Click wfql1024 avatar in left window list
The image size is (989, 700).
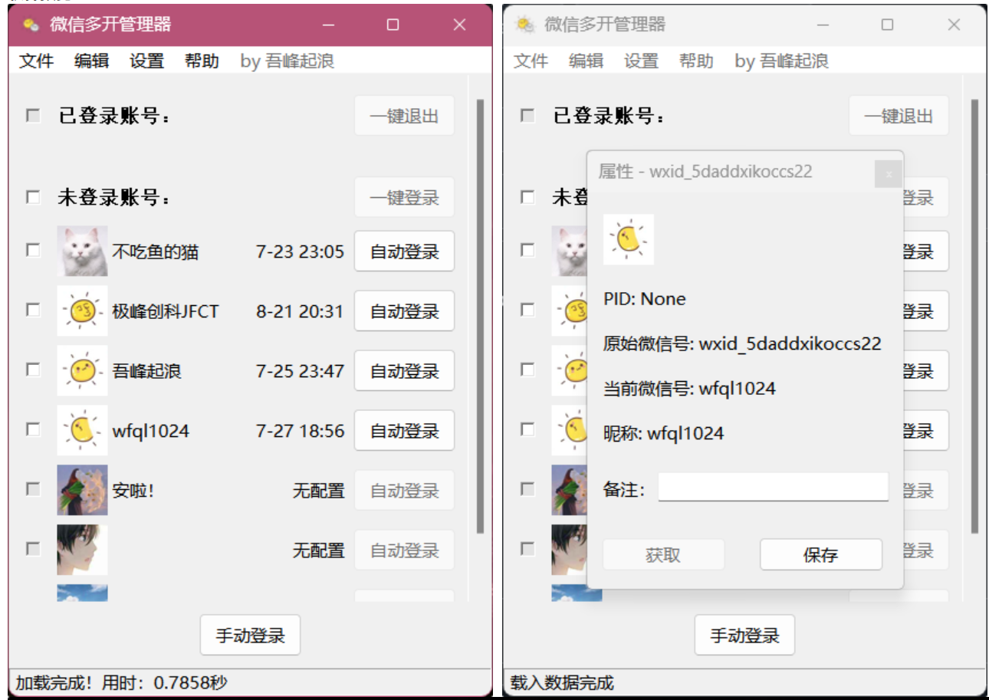pyautogui.click(x=82, y=431)
